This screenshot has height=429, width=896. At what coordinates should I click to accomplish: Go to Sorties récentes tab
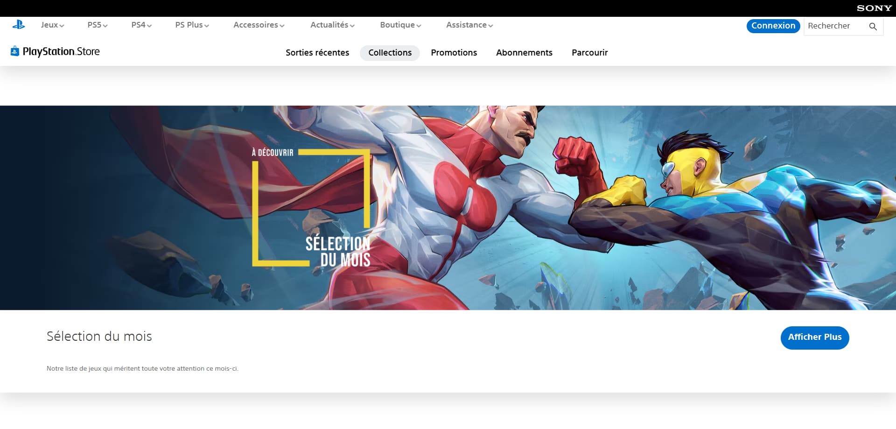(317, 53)
